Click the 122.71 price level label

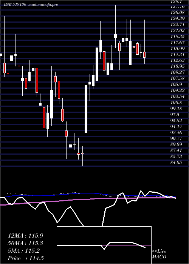coord(178,25)
